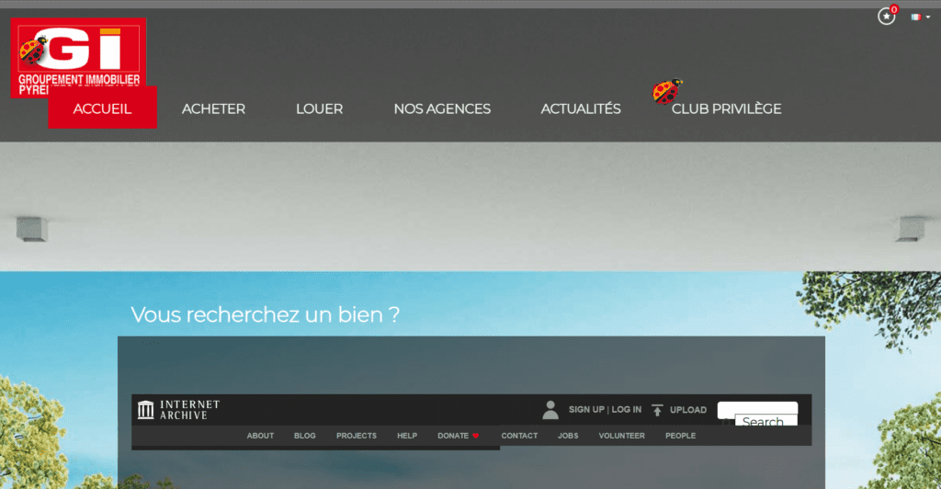Go to Nos Agences page

pyautogui.click(x=442, y=108)
